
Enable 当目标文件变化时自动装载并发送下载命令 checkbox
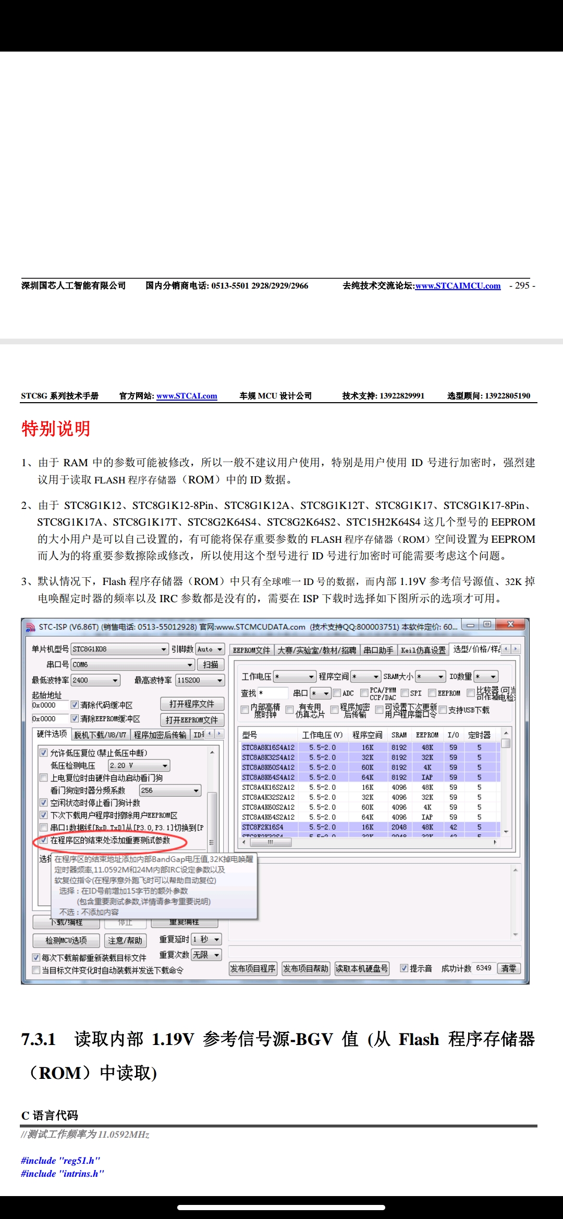(x=36, y=970)
